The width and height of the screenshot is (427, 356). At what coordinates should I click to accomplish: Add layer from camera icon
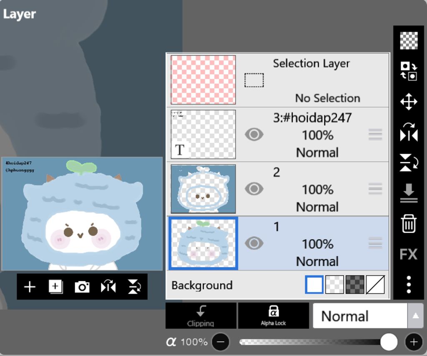click(82, 287)
